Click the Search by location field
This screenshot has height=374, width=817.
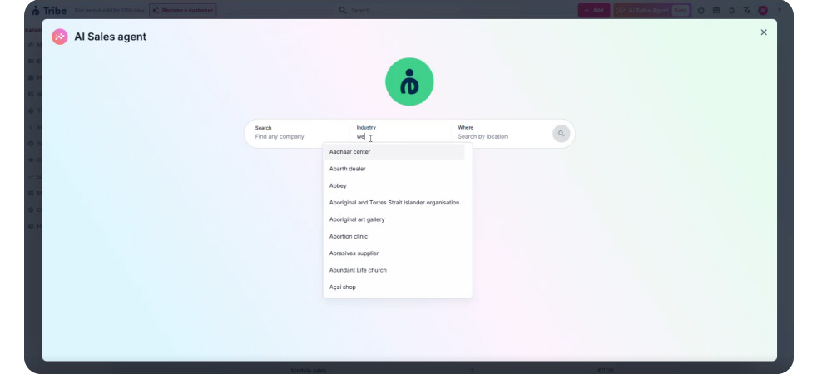pyautogui.click(x=499, y=136)
